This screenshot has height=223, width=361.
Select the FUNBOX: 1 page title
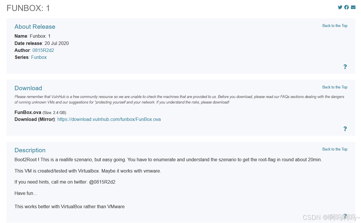point(28,8)
